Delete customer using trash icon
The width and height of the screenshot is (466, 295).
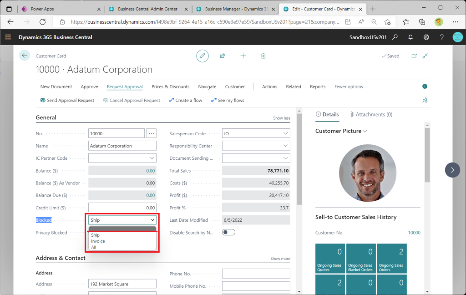point(263,56)
